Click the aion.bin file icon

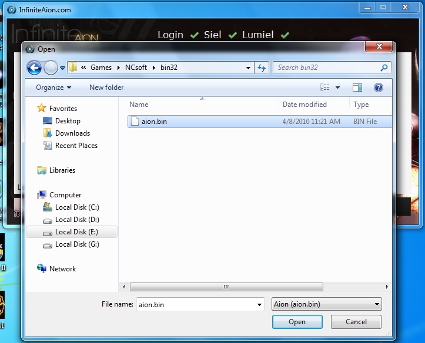pos(135,121)
